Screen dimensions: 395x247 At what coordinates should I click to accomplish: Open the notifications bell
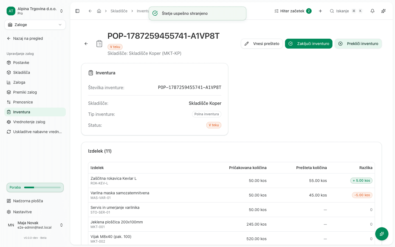(x=373, y=11)
